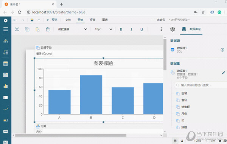Open the 10pt font size dropdown
This screenshot has height=144, width=227.
[x=103, y=29]
